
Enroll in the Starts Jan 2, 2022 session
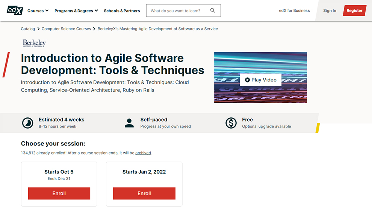[144, 193]
